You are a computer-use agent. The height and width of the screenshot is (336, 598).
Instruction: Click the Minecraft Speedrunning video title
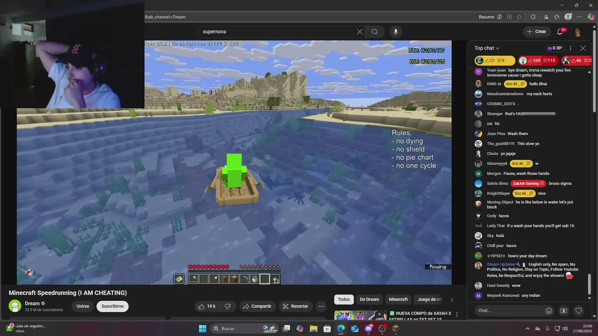(68, 293)
